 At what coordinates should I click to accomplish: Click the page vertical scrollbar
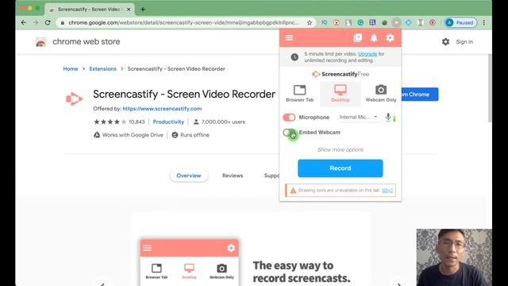click(490, 87)
